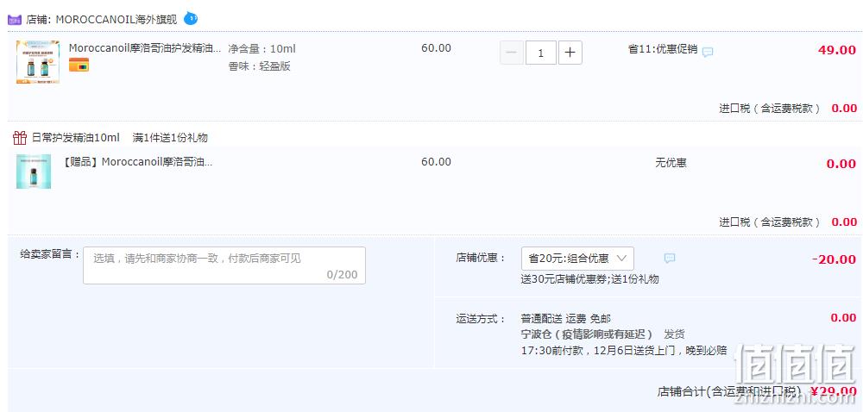Click the 无优惠 label on gift row
The height and width of the screenshot is (412, 863).
pyautogui.click(x=671, y=163)
